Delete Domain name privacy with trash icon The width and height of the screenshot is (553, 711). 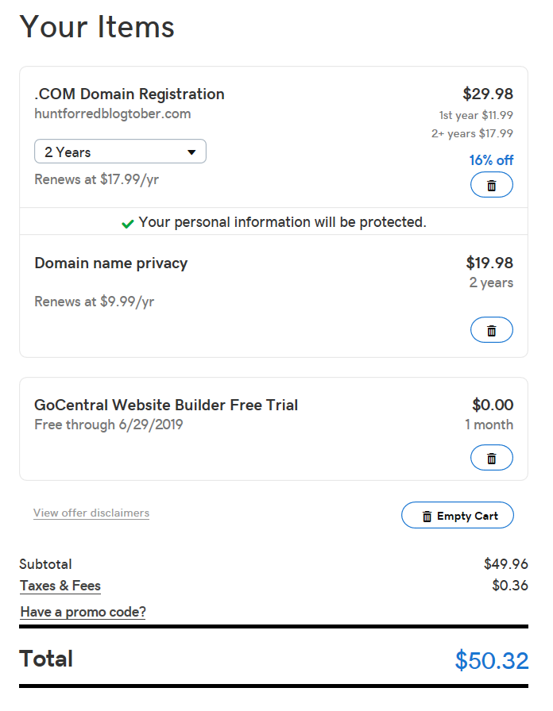492,330
